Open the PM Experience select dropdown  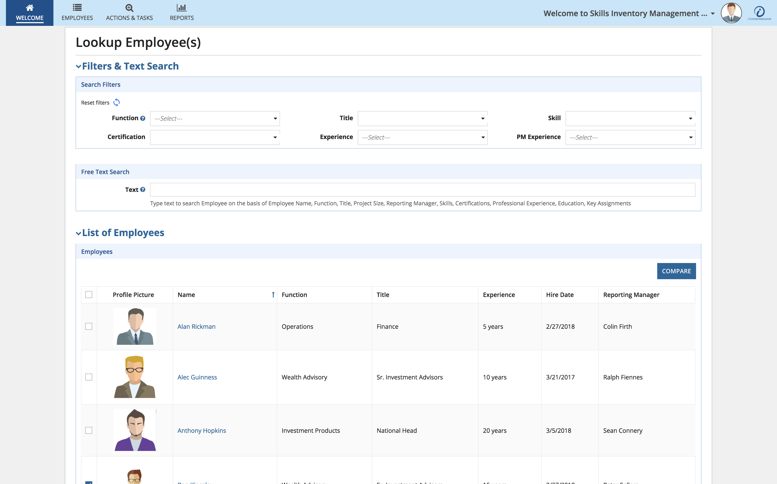pos(630,137)
